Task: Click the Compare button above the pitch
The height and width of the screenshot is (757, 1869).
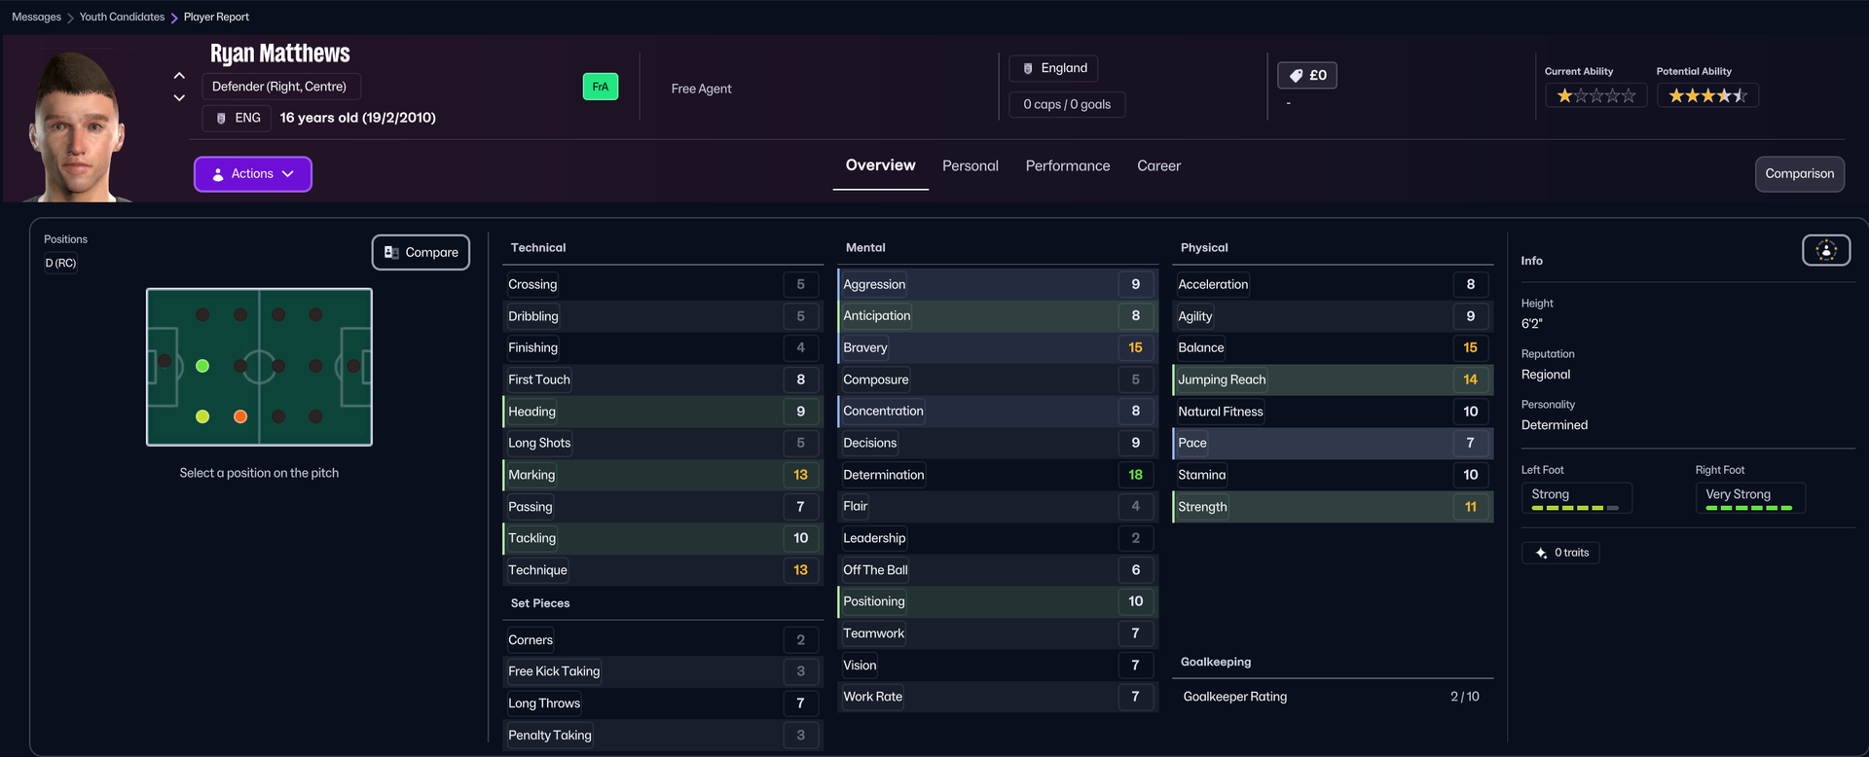Action: [421, 252]
